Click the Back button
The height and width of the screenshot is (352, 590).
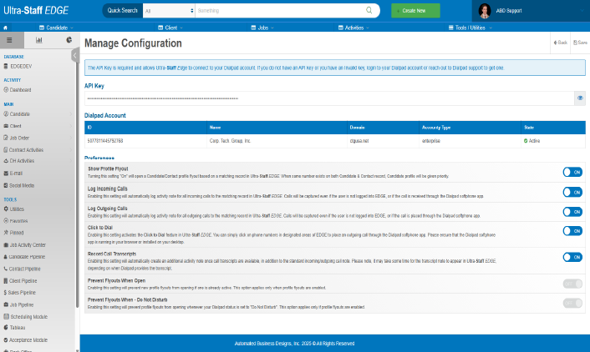click(560, 43)
